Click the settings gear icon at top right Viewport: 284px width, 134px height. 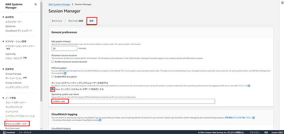(282, 3)
